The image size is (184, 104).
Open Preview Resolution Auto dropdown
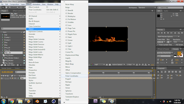[x=178, y=42]
